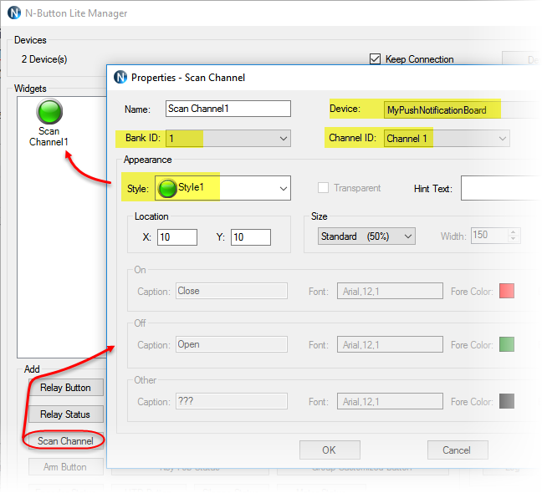Enable the Transparent checkbox

323,188
